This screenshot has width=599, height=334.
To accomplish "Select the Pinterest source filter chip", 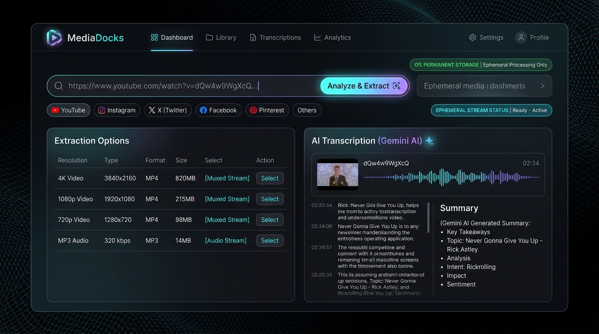I will [267, 110].
